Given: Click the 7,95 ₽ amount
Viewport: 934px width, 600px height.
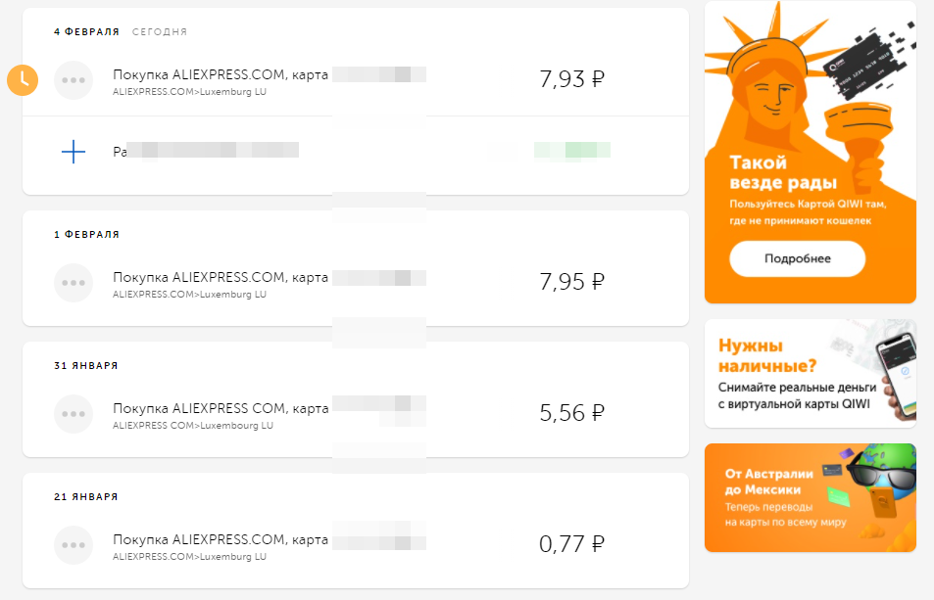Looking at the screenshot, I should (571, 282).
